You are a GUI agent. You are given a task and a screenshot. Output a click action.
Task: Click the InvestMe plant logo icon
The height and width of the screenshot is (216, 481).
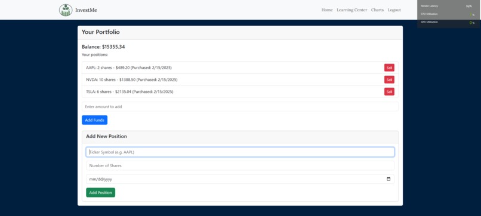[66, 10]
